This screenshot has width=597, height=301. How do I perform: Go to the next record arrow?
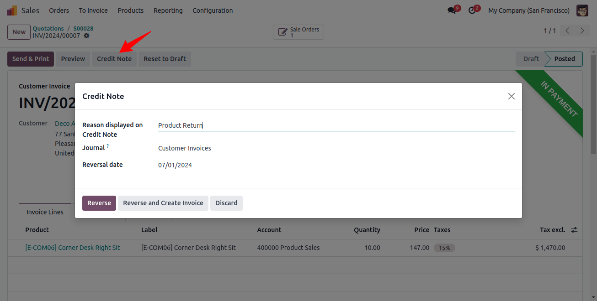pyautogui.click(x=582, y=31)
